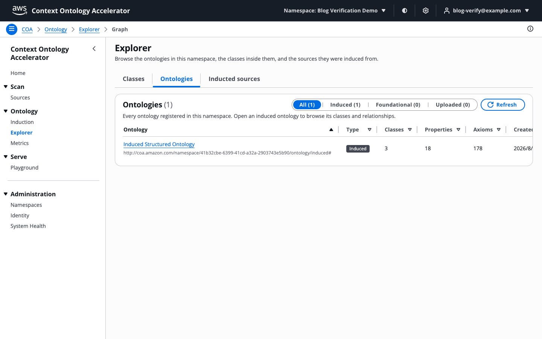This screenshot has width=542, height=339.
Task: Select the All (1) filter
Action: [x=307, y=105]
